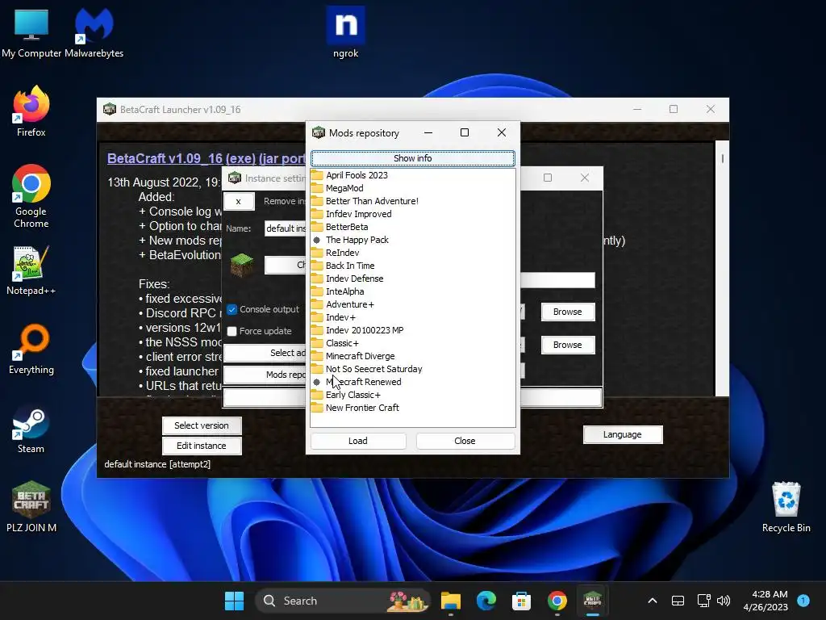The width and height of the screenshot is (826, 620).
Task: Choose Minecraft Diverge mod
Action: tap(361, 356)
